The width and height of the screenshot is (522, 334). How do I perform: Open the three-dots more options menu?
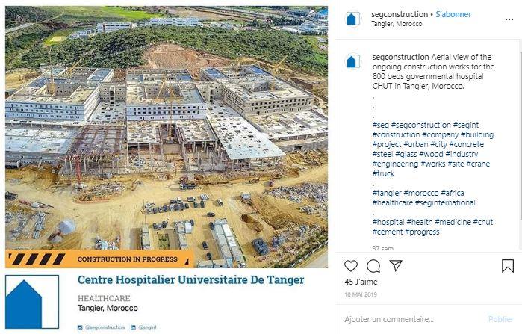[x=509, y=19]
